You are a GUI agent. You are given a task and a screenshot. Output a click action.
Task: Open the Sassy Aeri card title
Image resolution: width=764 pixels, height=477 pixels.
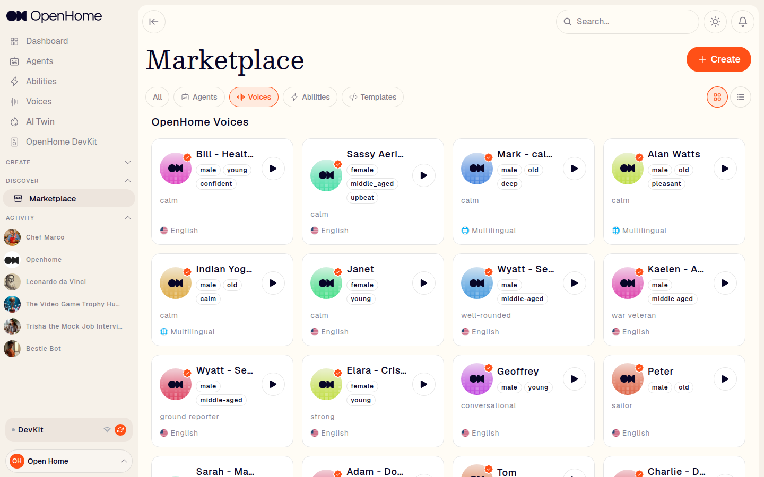[375, 154]
